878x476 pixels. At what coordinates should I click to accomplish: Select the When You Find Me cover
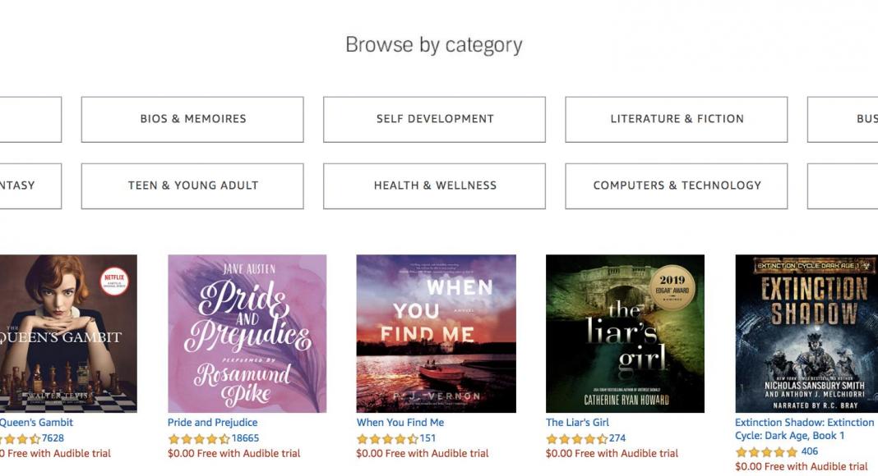pyautogui.click(x=436, y=333)
